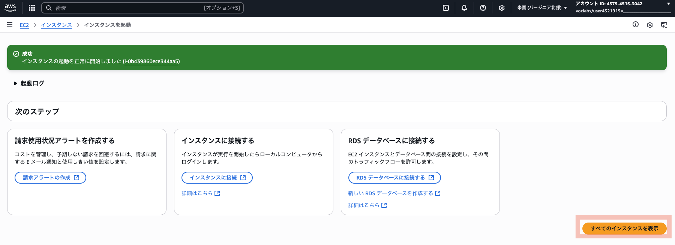
Task: Open 詳細はこちら under インスタンスに接続する
Action: point(201,193)
